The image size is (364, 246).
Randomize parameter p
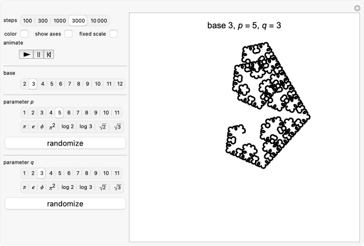click(65, 143)
